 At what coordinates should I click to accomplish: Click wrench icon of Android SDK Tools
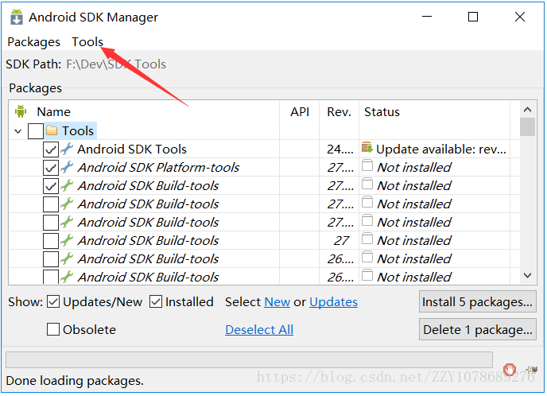pos(67,149)
